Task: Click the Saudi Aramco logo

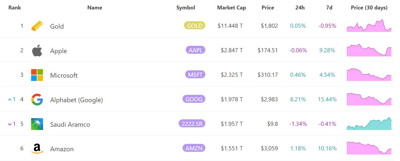Action: click(x=37, y=124)
